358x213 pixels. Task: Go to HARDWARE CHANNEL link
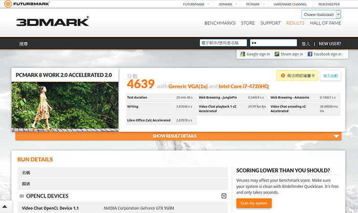[290, 4]
